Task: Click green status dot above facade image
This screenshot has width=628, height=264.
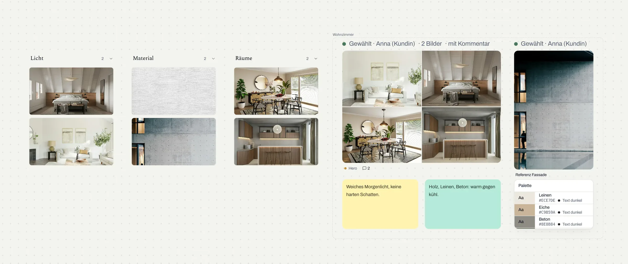Action: tap(516, 44)
